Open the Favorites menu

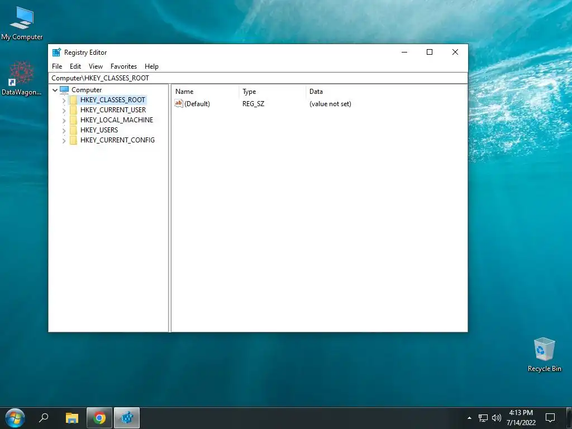(x=123, y=66)
